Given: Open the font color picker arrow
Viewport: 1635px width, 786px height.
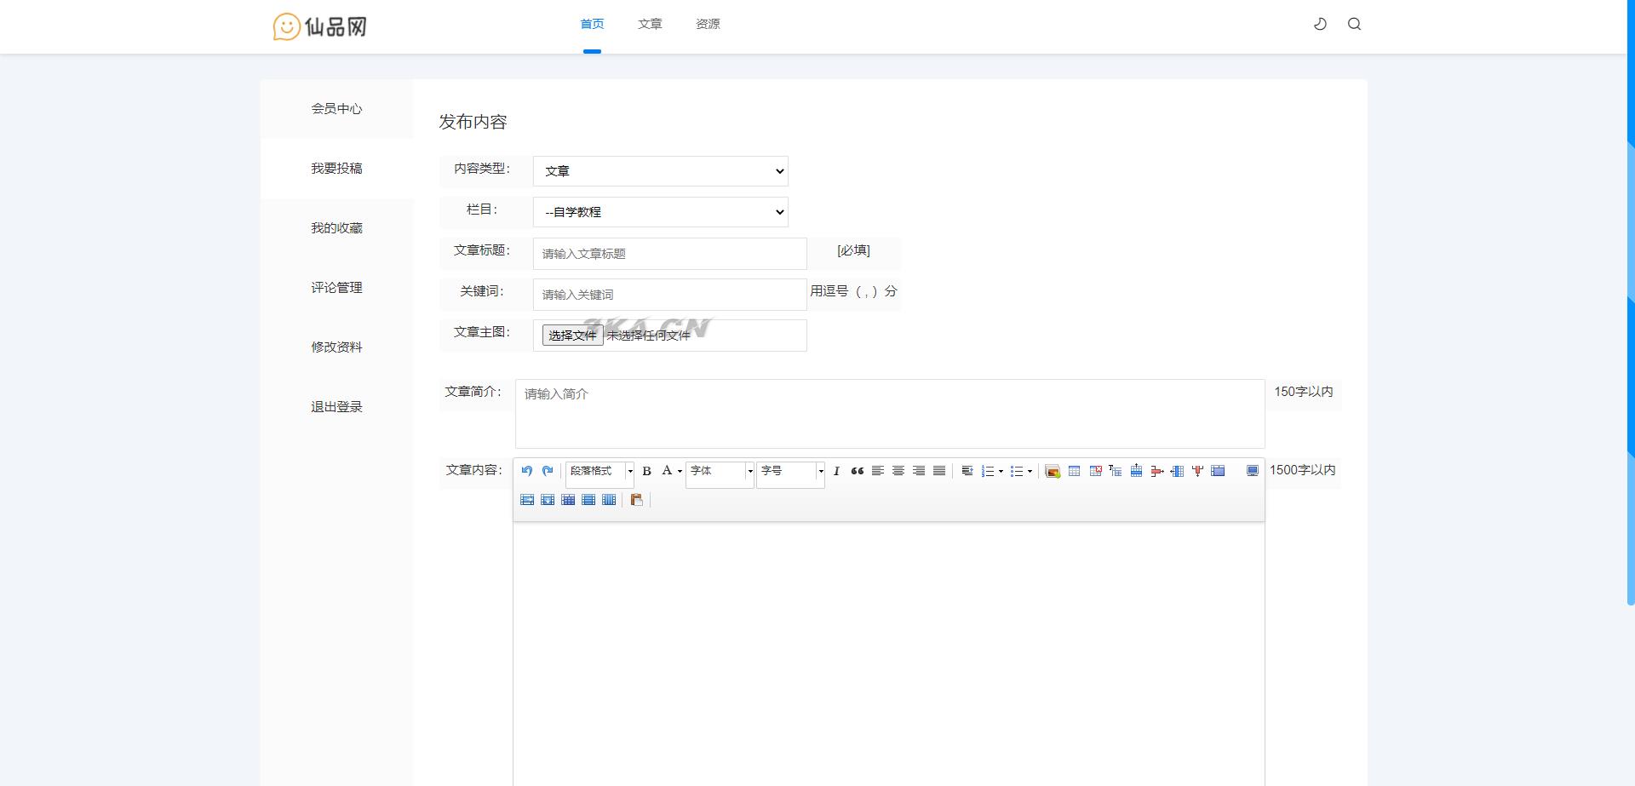Looking at the screenshot, I should pyautogui.click(x=680, y=471).
